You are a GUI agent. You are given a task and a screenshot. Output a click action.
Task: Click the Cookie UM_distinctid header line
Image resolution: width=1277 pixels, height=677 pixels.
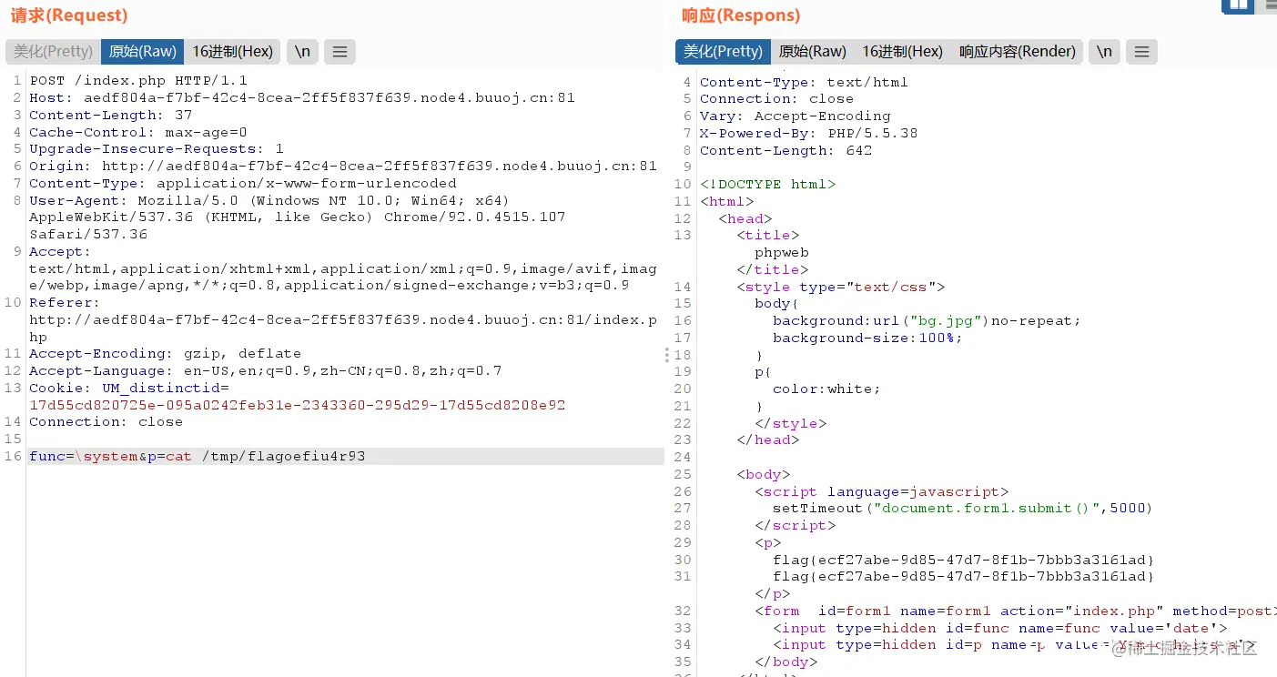(x=297, y=396)
